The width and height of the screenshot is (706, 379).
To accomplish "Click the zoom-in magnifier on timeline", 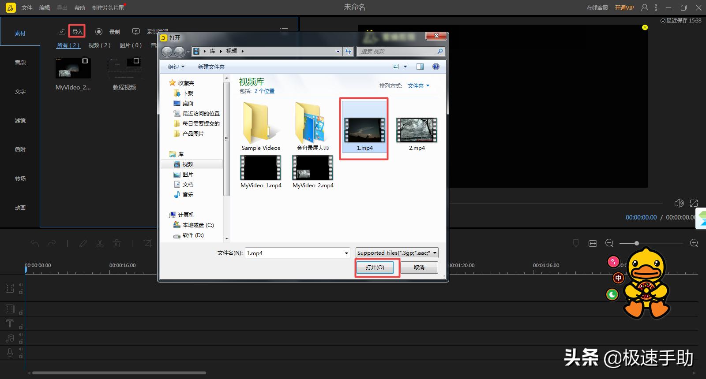I will pos(694,243).
